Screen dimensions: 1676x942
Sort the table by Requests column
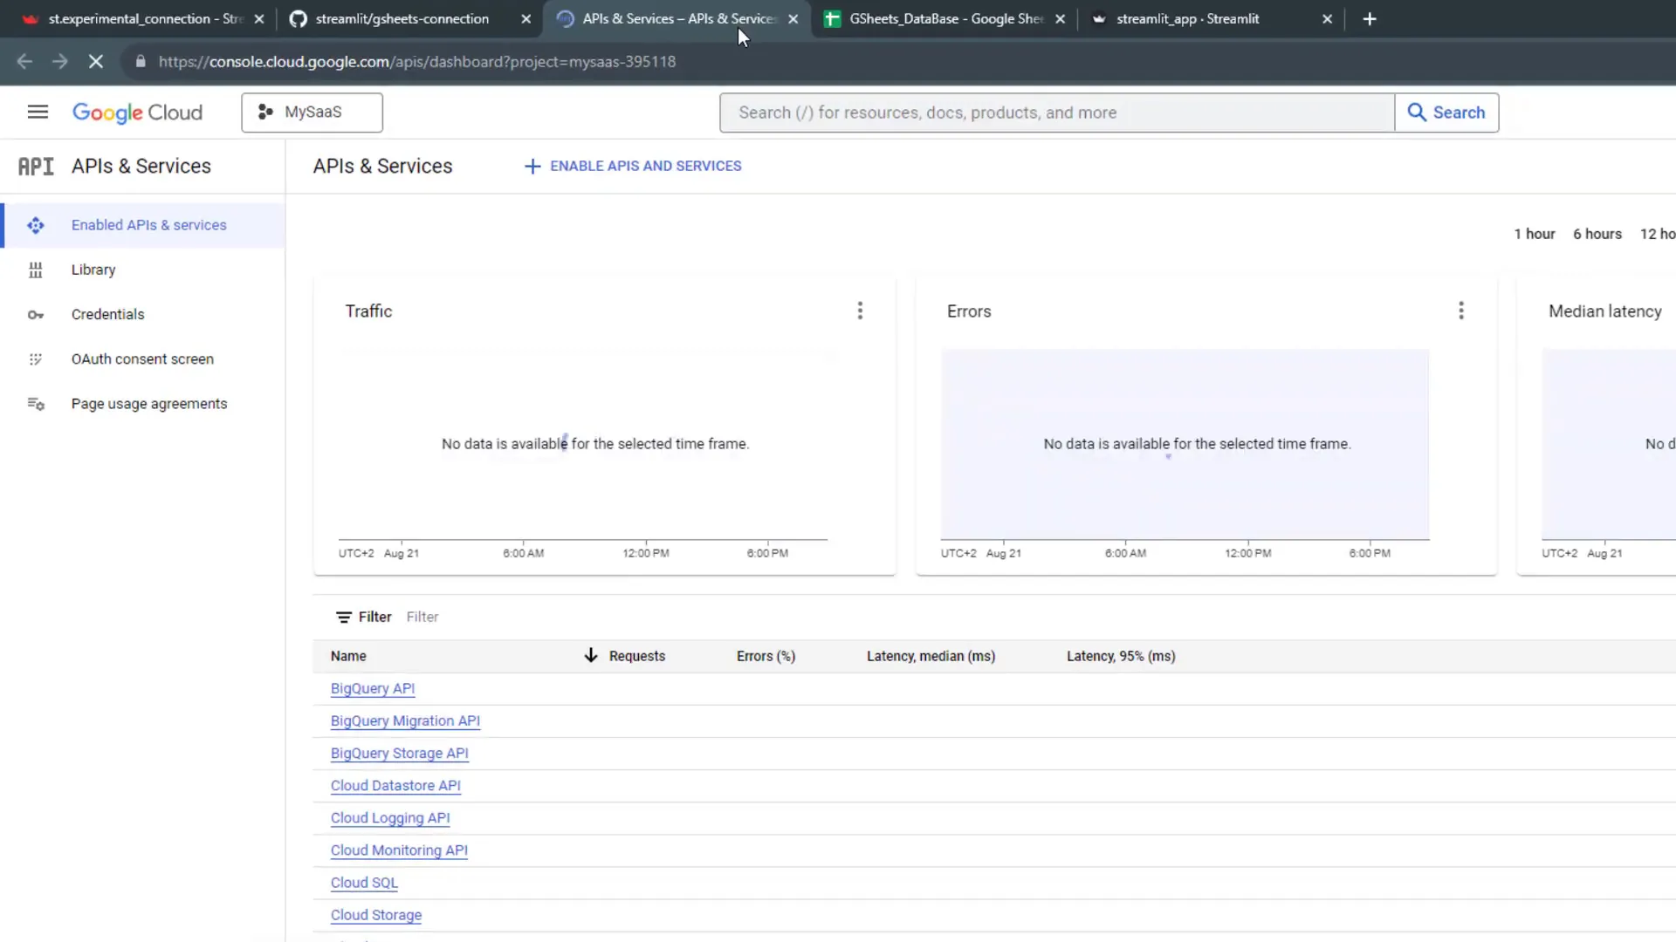pos(637,656)
